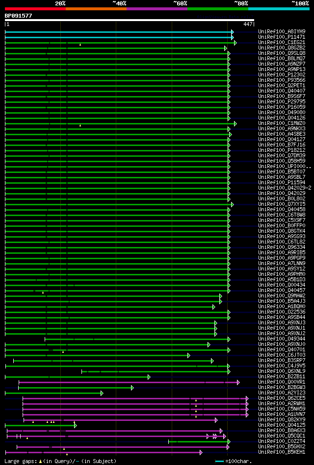
Task: Click hit name UniRef100_A9NZP7
Action: point(282,64)
